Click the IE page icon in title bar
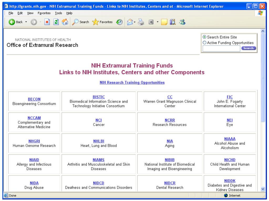The image size is (269, 201). pos(6,6)
